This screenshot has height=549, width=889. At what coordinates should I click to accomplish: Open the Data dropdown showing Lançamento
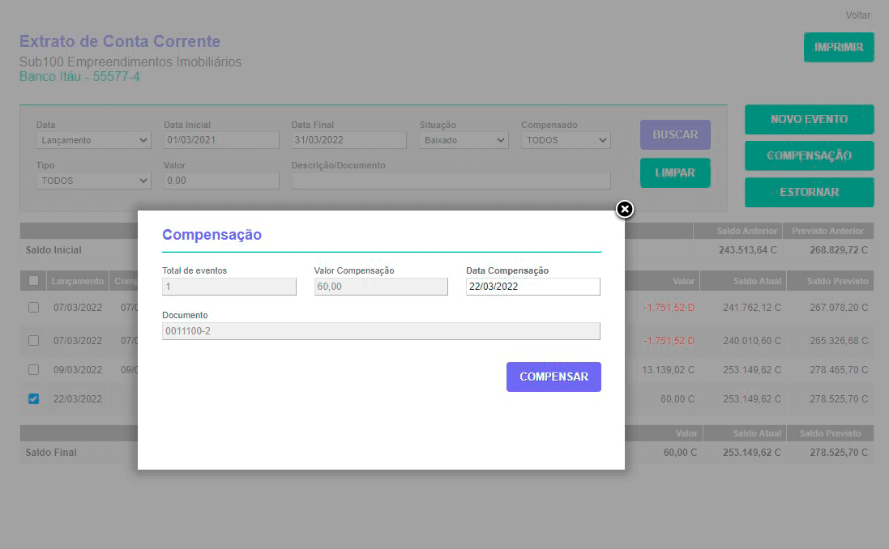coord(94,140)
